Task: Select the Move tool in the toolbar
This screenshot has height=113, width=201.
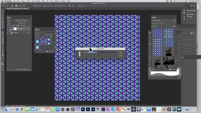Action: pos(3,11)
